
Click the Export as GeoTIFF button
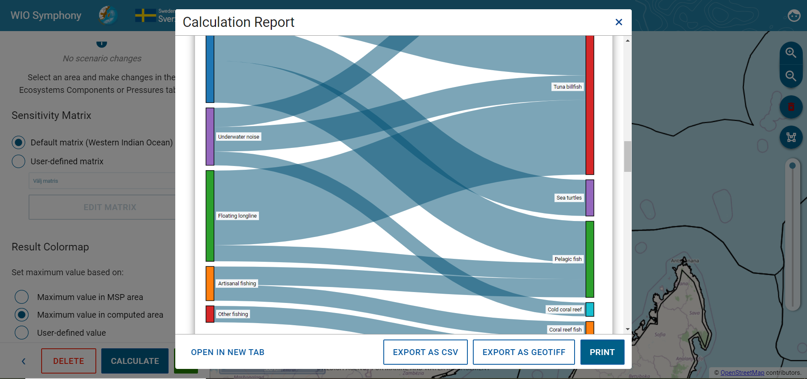pyautogui.click(x=524, y=352)
